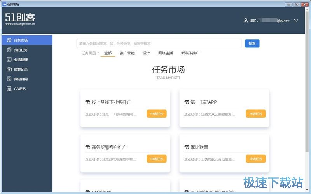
Task: Open 业绩管理 in the sidebar
Action: (27, 60)
